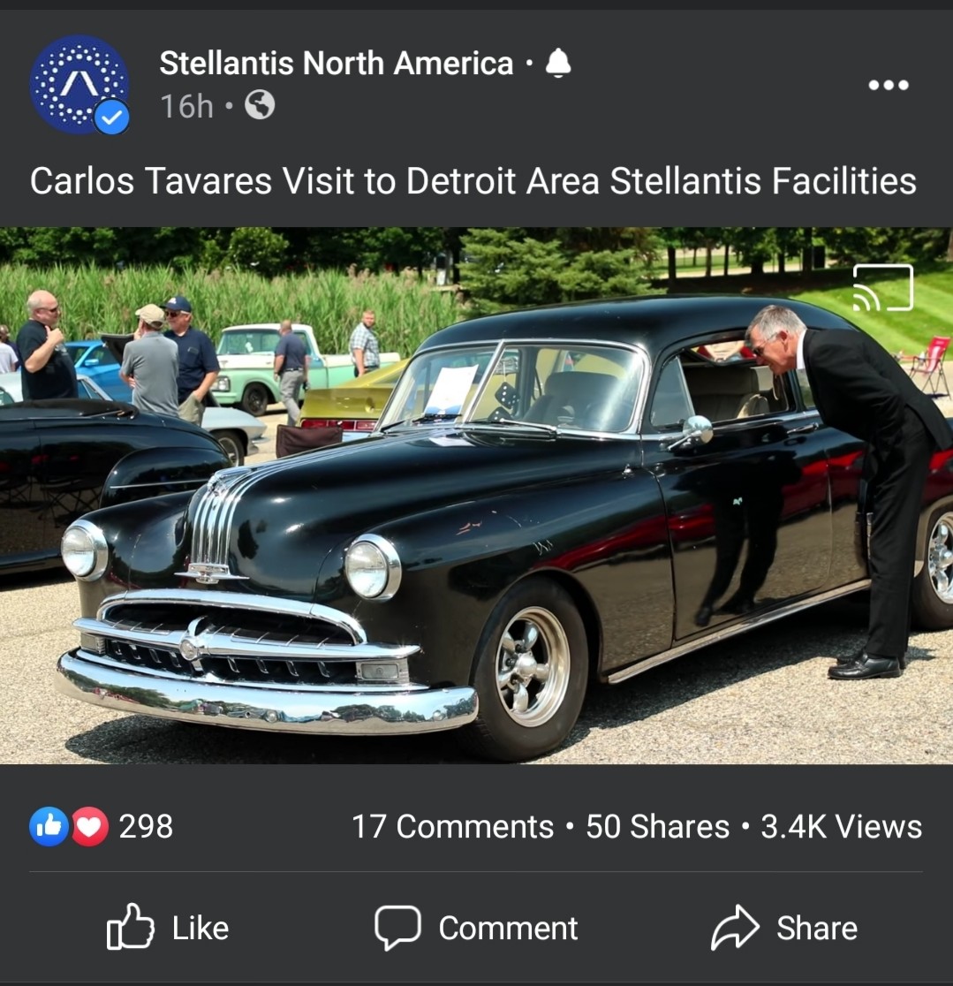Screen dimensions: 953x986
Task: Play the video of the black classic car
Action: coord(477,496)
